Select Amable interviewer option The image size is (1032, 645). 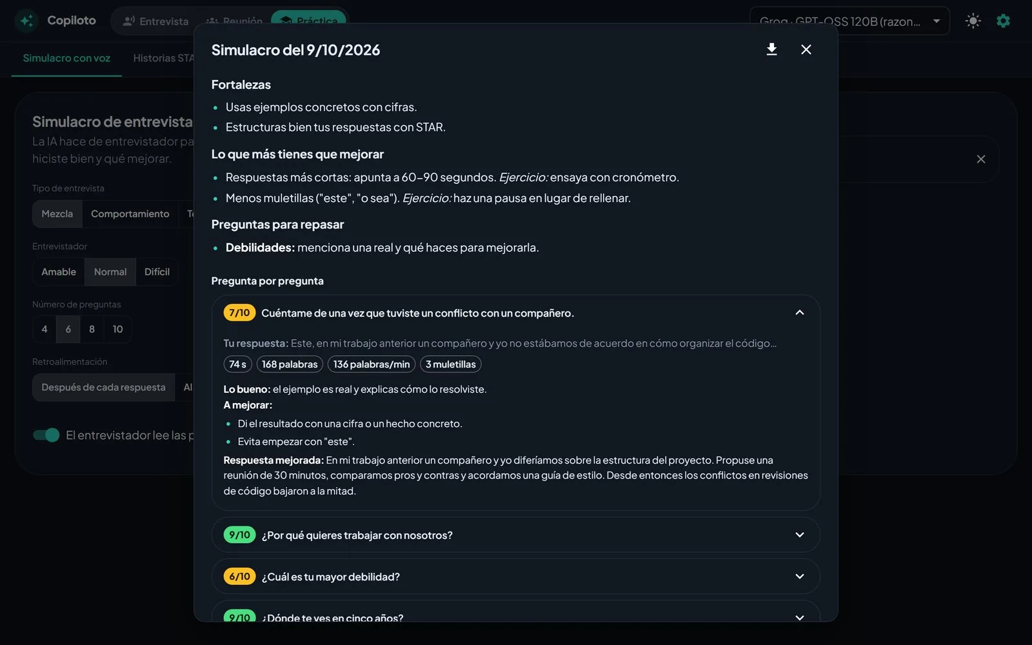pyautogui.click(x=59, y=272)
